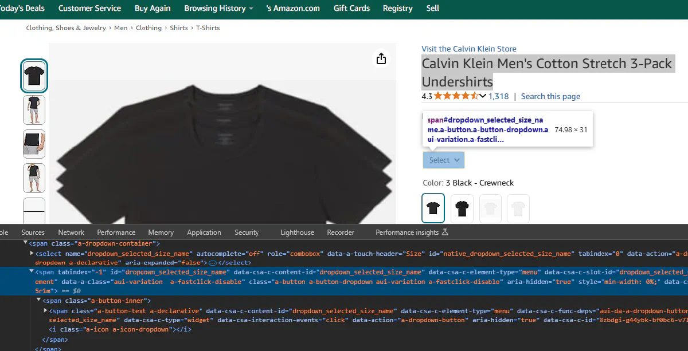
Task: Click the T-Shirts breadcrumb link
Action: (208, 27)
